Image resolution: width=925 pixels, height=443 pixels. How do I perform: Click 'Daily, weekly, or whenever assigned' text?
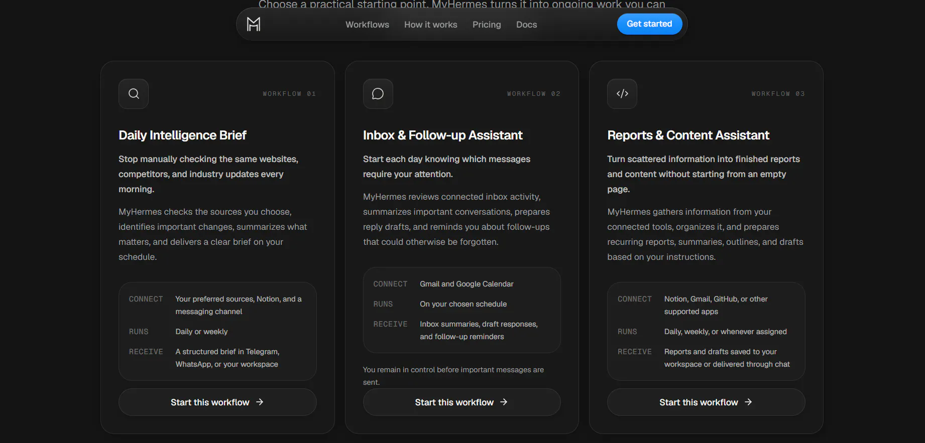coord(725,332)
